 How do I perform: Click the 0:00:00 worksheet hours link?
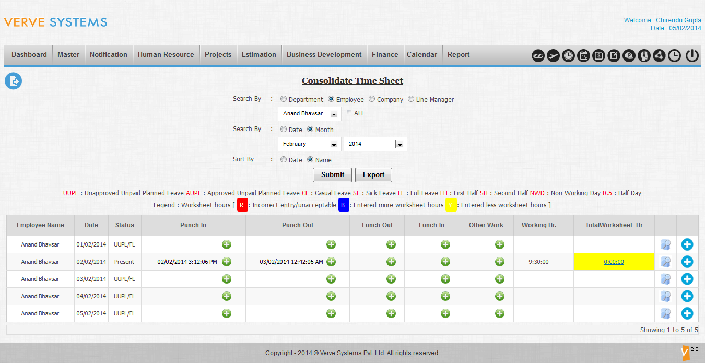(x=614, y=262)
